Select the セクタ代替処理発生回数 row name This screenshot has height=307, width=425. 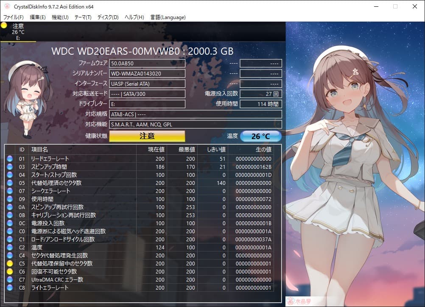[60, 255]
